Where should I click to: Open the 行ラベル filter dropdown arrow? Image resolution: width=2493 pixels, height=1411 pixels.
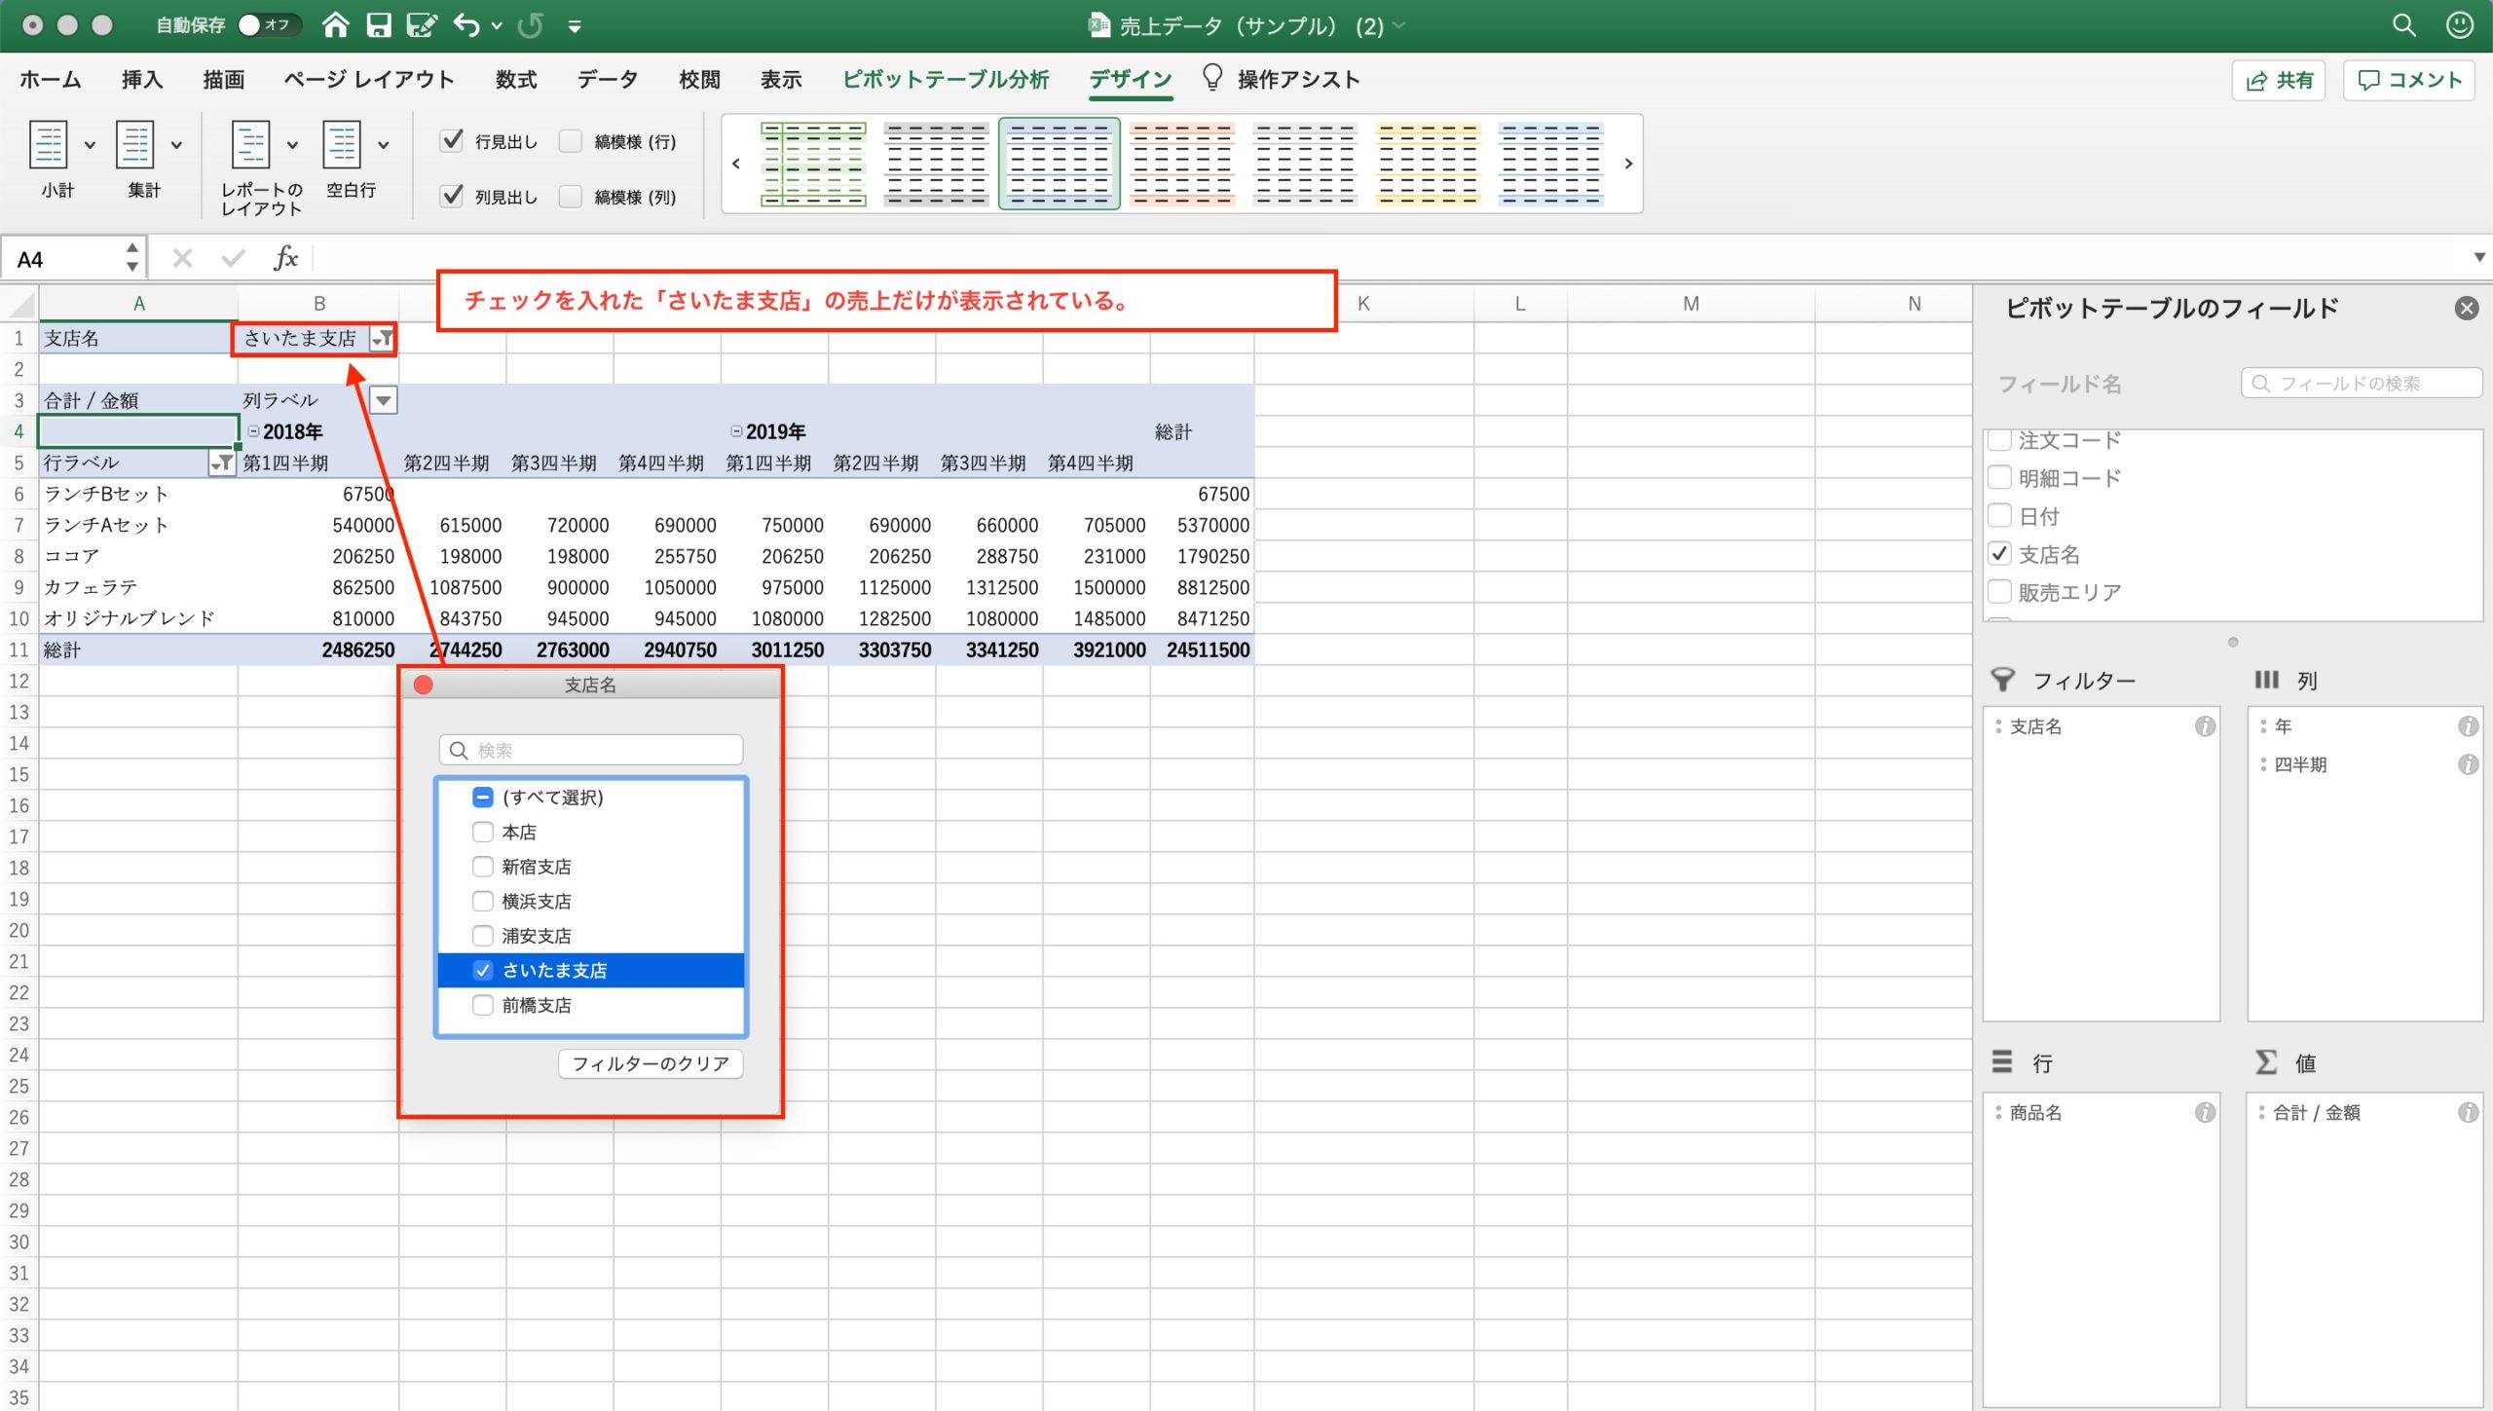(x=222, y=464)
